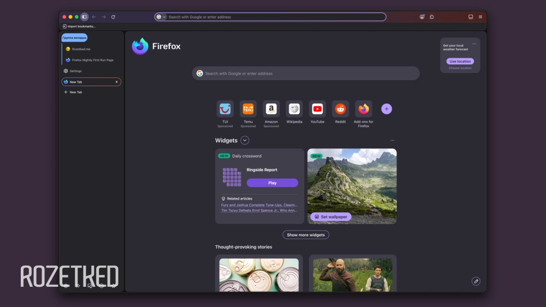546x307 pixels.
Task: Go back with the back arrow
Action: click(x=94, y=17)
